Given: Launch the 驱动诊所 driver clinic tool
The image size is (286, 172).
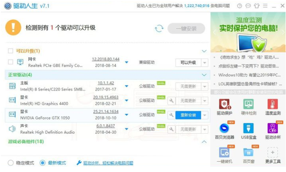Looking at the screenshot, I should click(272, 130).
